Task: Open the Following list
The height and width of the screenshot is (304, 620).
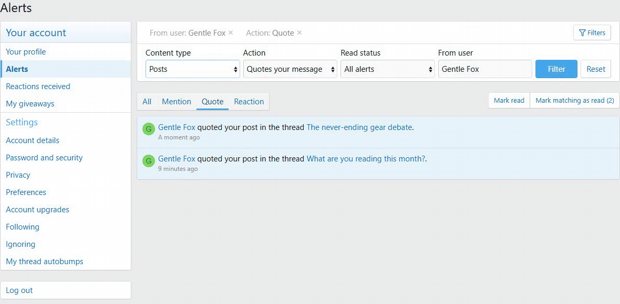Action: point(66,227)
